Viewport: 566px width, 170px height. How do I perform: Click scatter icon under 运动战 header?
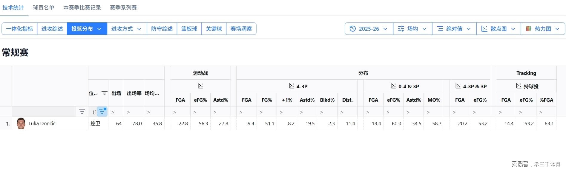(x=200, y=86)
